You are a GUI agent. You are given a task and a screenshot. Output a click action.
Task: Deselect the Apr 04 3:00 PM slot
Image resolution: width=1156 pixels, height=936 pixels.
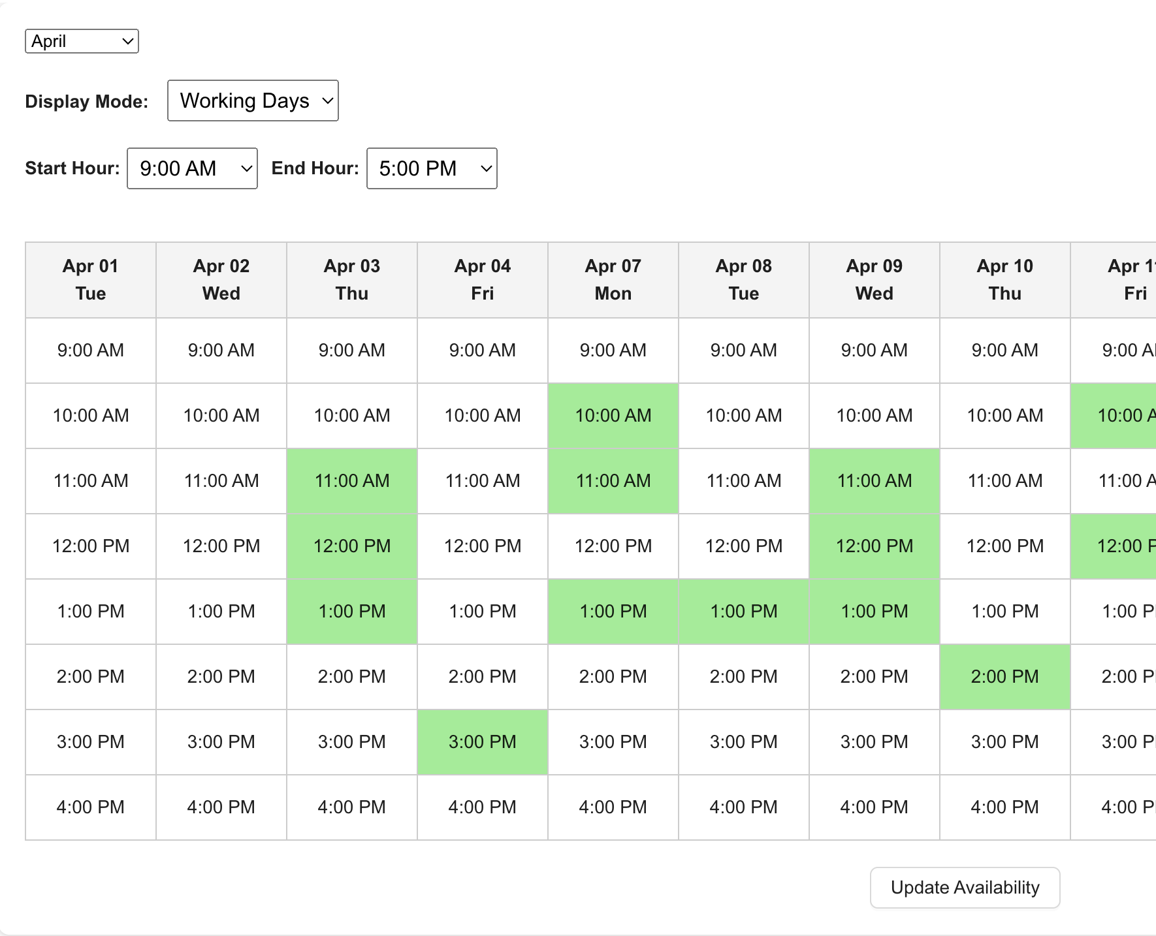[x=483, y=742]
